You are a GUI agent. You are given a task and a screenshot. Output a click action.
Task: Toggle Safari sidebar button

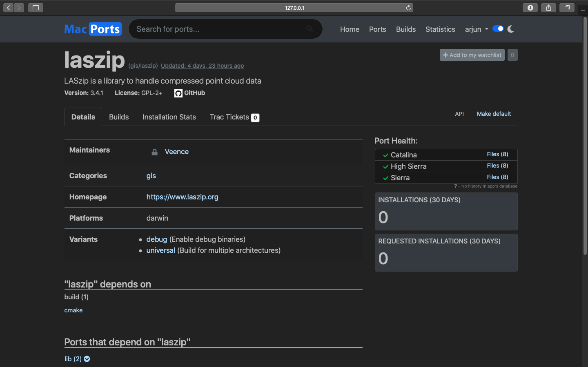click(36, 8)
